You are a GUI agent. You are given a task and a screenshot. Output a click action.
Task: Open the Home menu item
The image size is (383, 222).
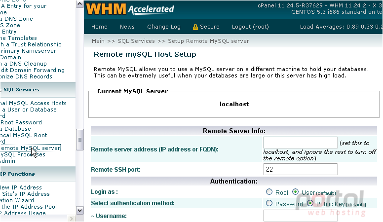pos(99,27)
